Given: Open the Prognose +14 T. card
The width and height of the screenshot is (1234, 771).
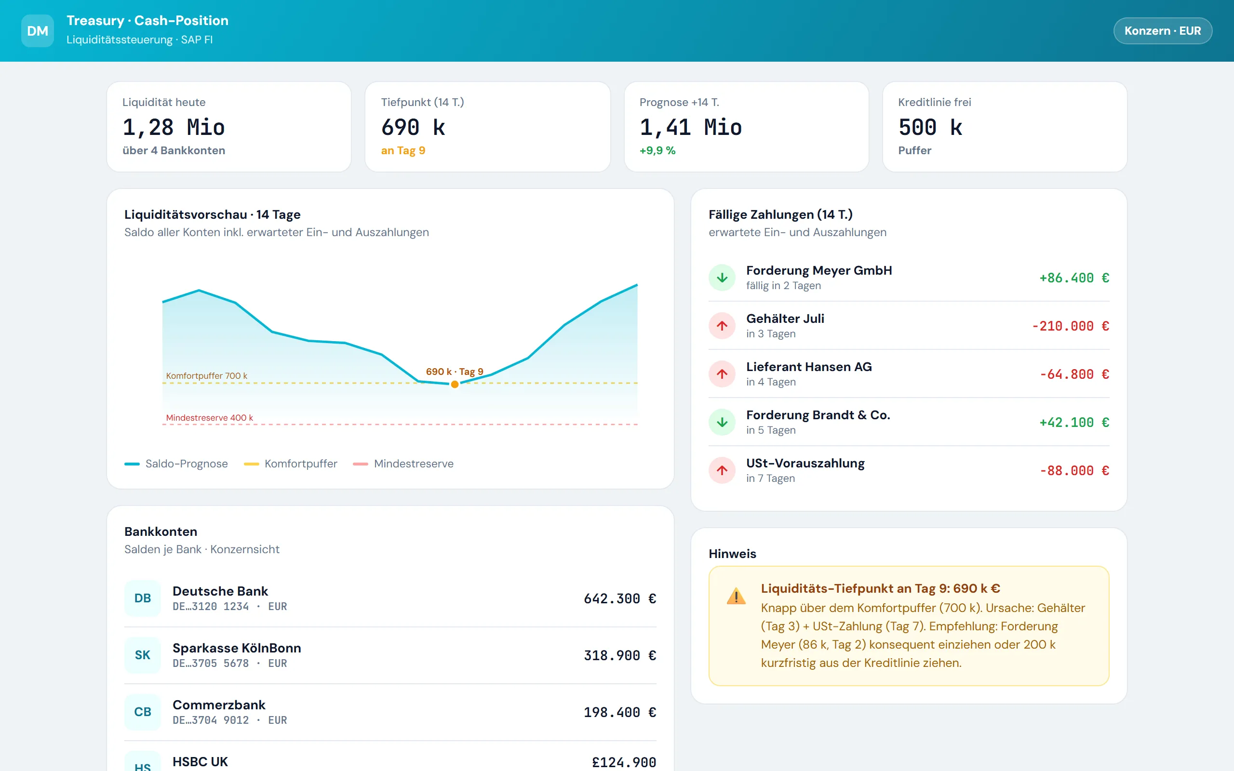Looking at the screenshot, I should point(746,126).
